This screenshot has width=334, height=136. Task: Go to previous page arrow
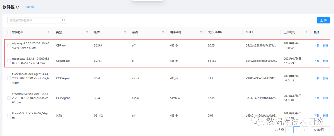tap(289, 130)
